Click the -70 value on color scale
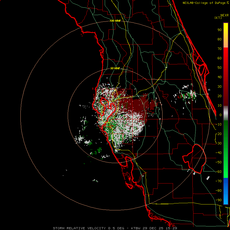The width and height of the screenshot is (230, 230). pyautogui.click(x=218, y=181)
